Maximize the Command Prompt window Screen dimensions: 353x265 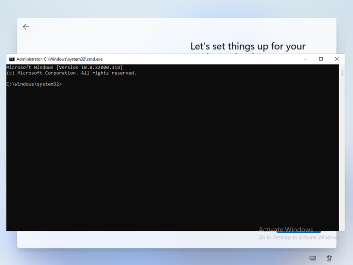click(x=321, y=59)
